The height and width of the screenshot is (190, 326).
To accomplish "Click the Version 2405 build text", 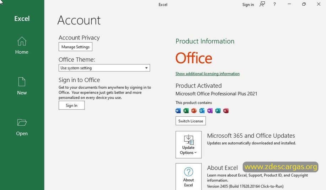I will tap(245, 186).
